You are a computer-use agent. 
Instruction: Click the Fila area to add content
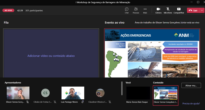point(51,56)
